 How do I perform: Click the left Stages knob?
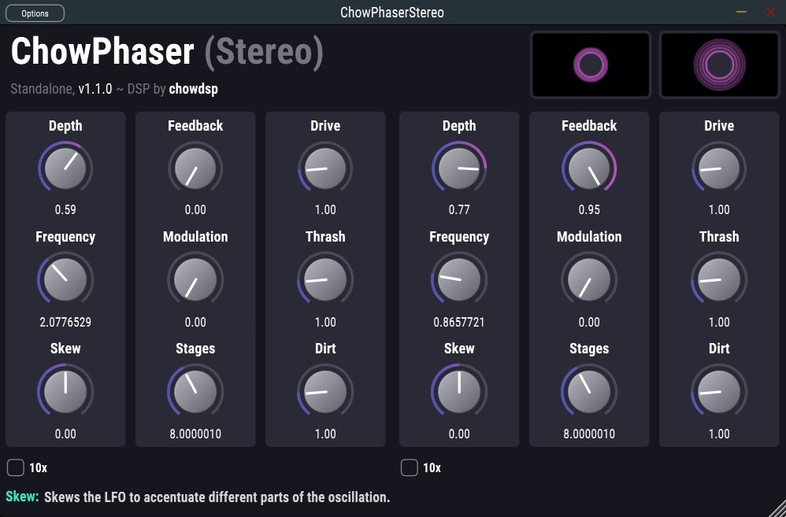195,391
